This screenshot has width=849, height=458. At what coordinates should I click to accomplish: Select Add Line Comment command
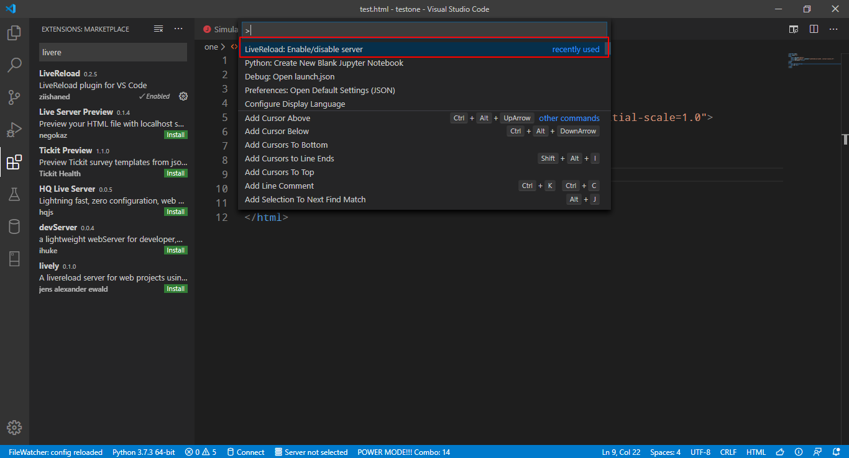pyautogui.click(x=424, y=186)
